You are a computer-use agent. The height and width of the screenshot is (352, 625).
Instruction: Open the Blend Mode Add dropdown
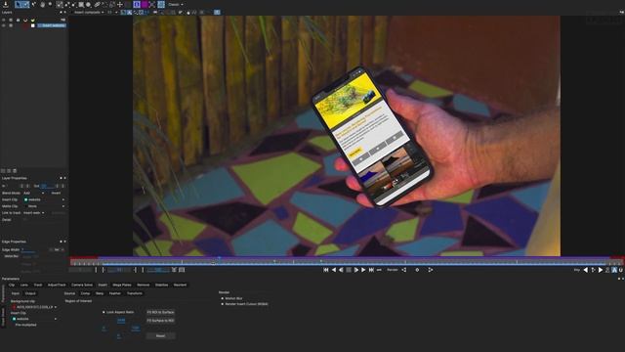pos(34,193)
